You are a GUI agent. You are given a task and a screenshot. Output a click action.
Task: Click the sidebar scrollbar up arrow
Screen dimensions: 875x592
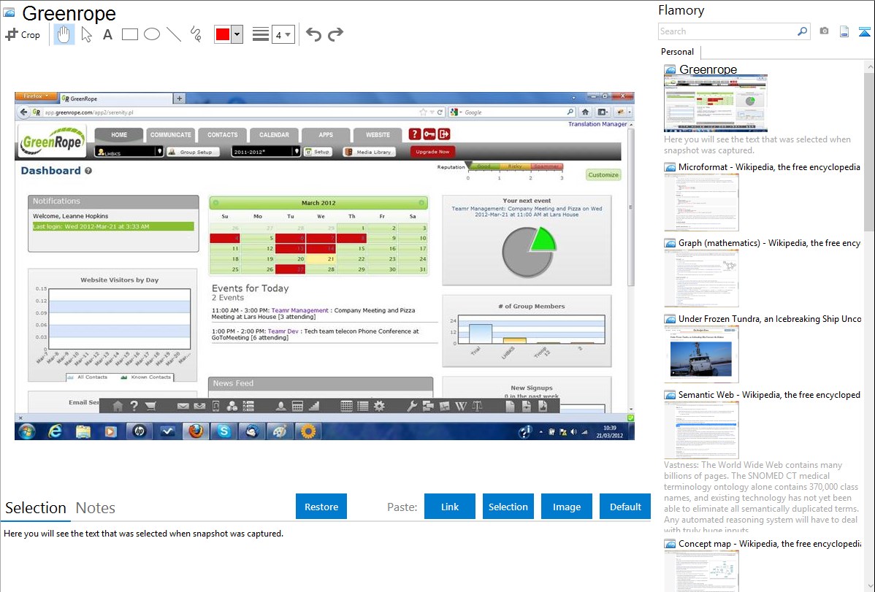[x=869, y=66]
